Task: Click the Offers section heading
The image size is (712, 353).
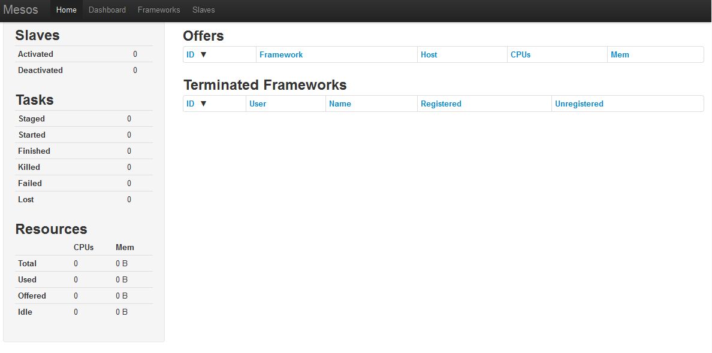Action: point(203,36)
